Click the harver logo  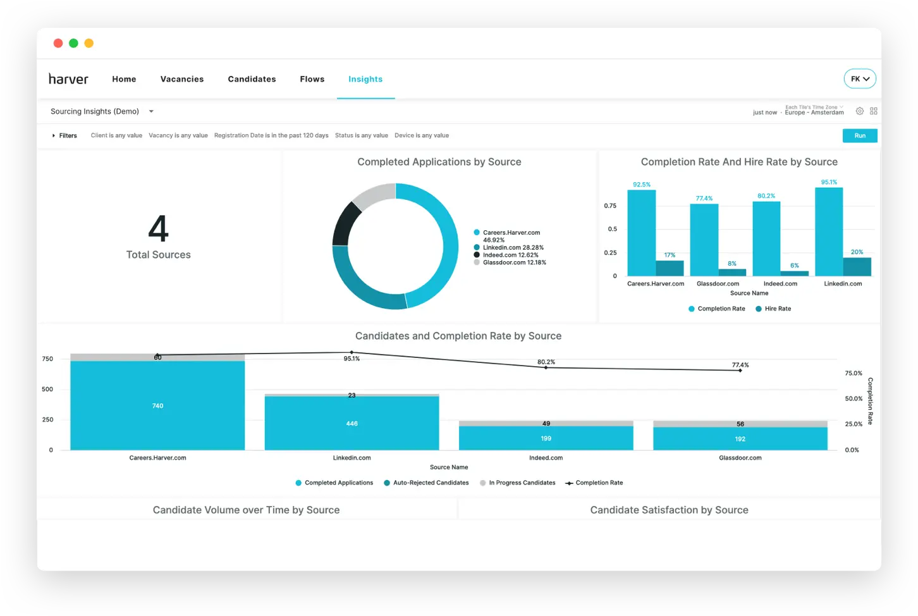click(68, 79)
